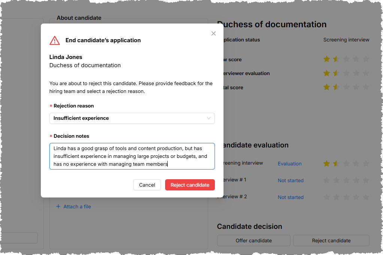Click the Interview # 1 star rating
The height and width of the screenshot is (255, 383).
346,180
